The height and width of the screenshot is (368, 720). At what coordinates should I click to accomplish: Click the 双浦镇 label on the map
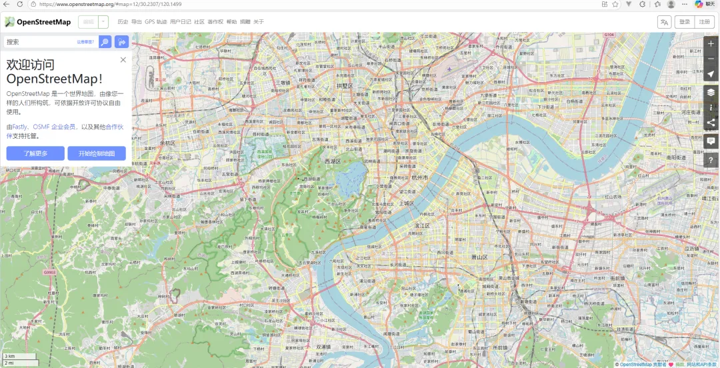tap(324, 347)
